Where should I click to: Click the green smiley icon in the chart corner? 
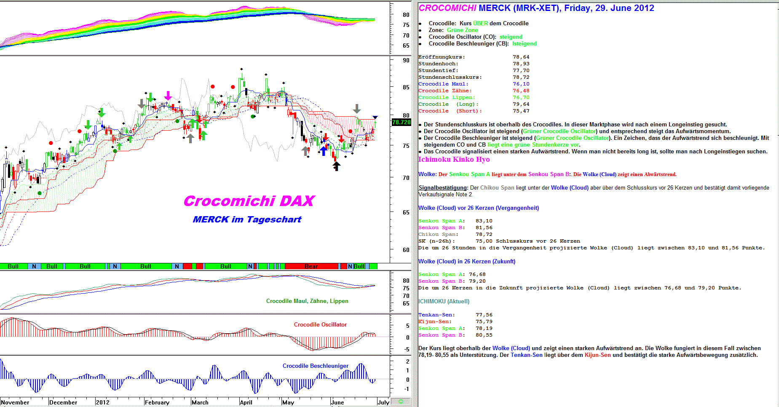click(x=401, y=402)
